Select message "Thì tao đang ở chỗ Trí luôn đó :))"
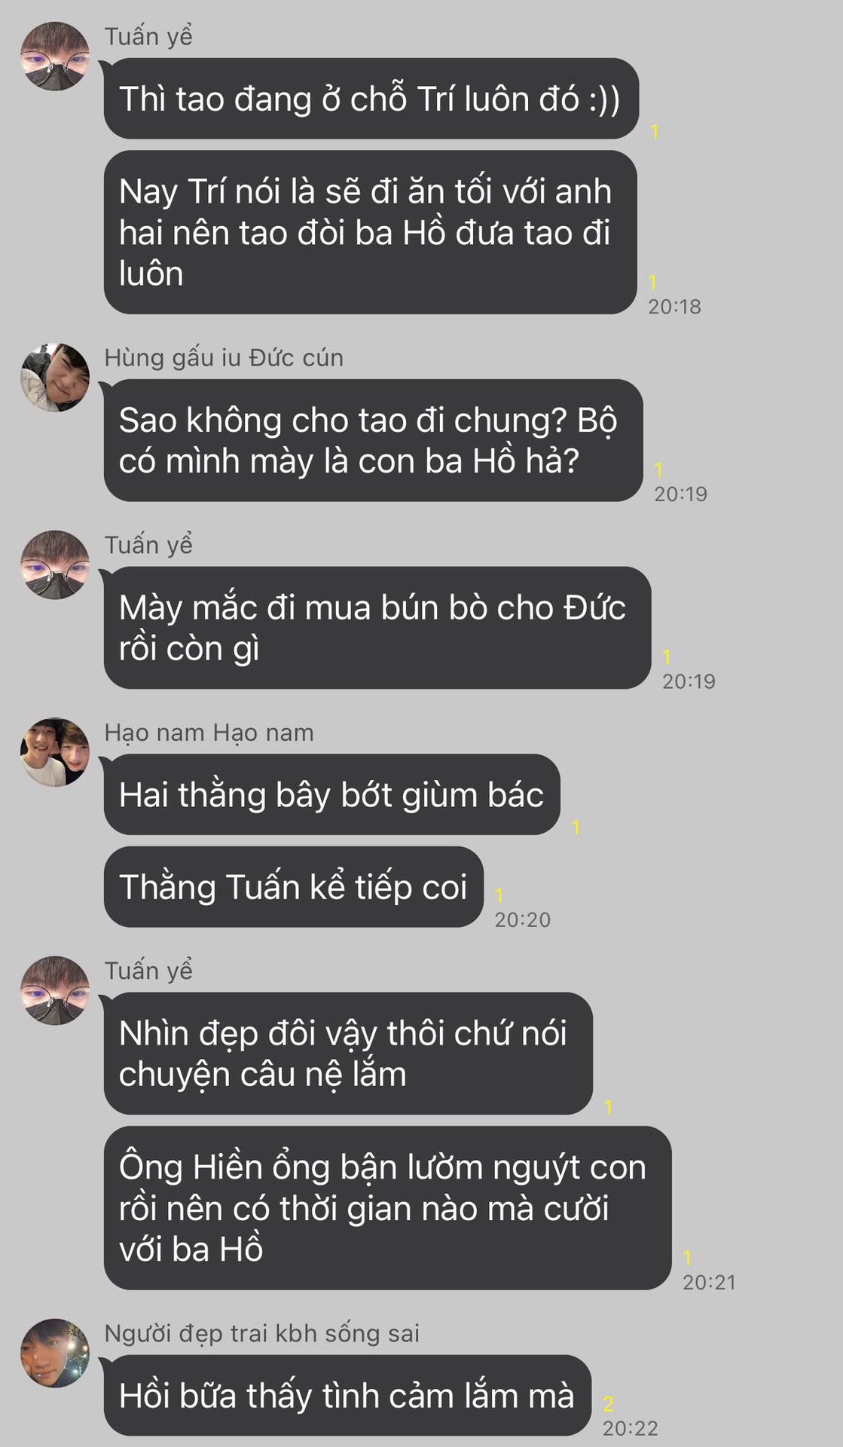 371,99
